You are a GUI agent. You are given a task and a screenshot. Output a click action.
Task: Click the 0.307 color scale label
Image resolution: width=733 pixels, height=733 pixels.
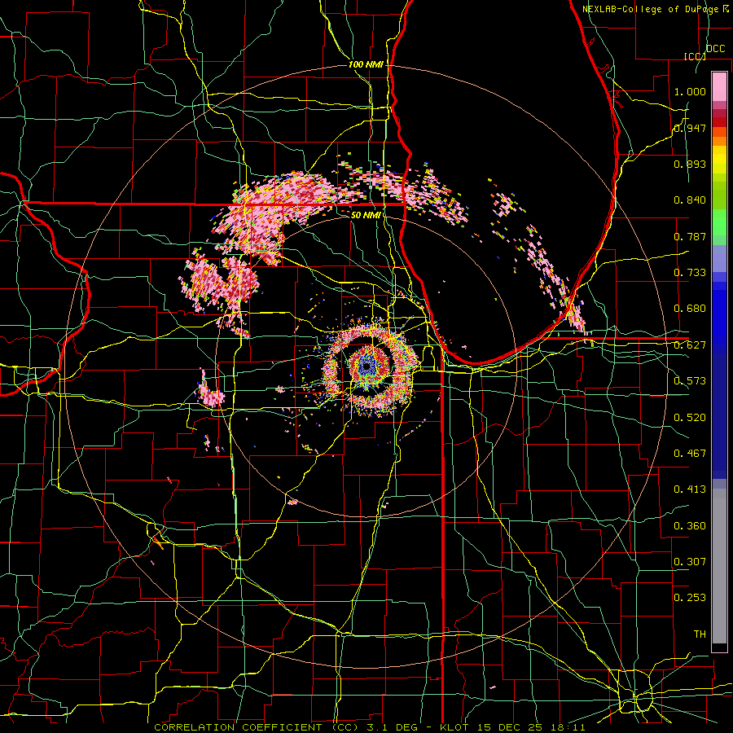(690, 562)
